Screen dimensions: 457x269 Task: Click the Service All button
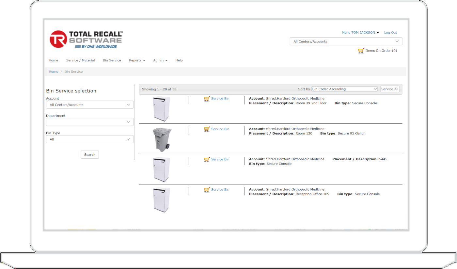(390, 89)
